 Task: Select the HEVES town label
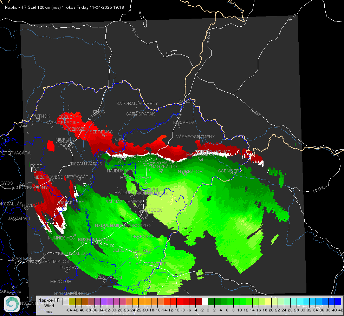pos(29,205)
